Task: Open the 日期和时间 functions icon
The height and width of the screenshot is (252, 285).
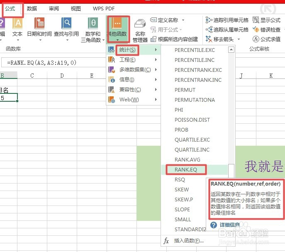Action: (x=39, y=23)
